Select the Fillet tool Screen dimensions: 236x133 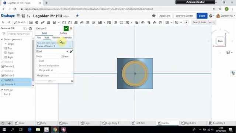coord(64,22)
